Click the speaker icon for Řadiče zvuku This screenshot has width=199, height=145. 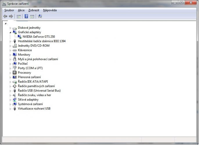[x=15, y=95]
